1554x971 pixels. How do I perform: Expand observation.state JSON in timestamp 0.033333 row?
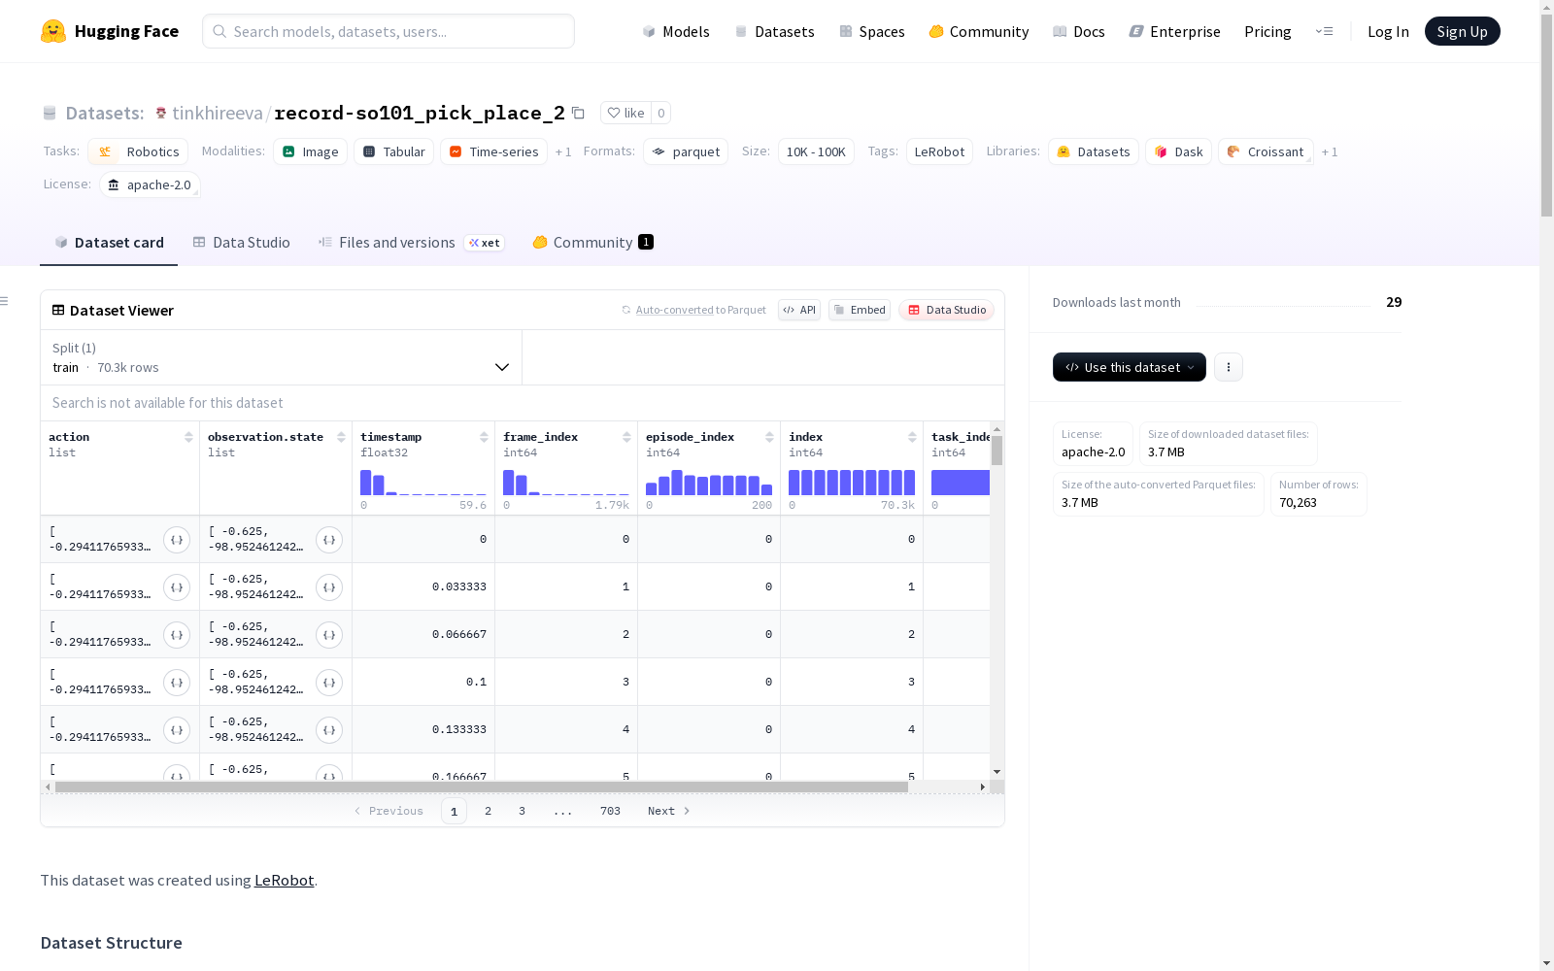pyautogui.click(x=329, y=587)
